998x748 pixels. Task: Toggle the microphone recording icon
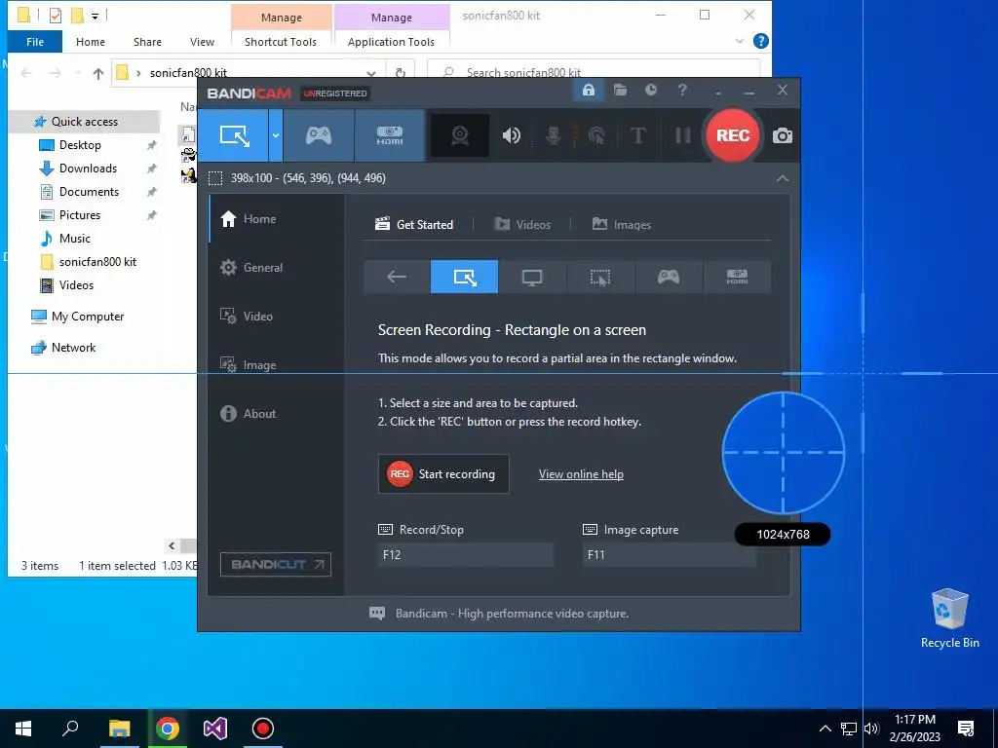click(554, 135)
